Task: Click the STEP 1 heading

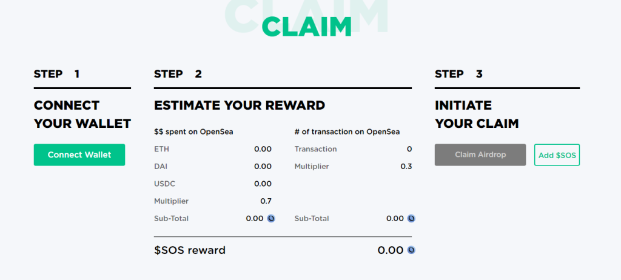Action: coord(56,74)
